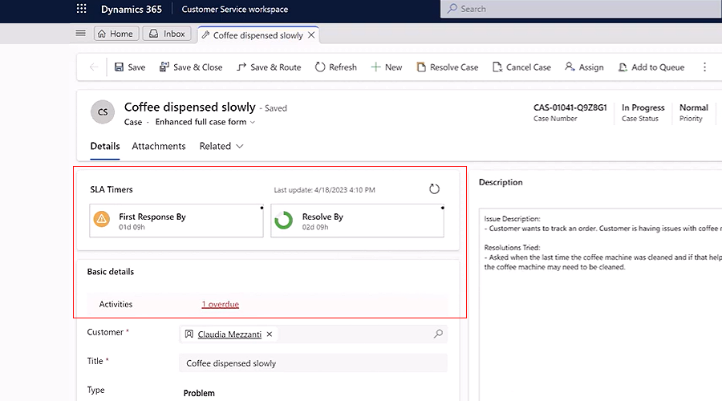The height and width of the screenshot is (401, 722).
Task: Open Claudia Mezzanti customer record
Action: (x=229, y=334)
